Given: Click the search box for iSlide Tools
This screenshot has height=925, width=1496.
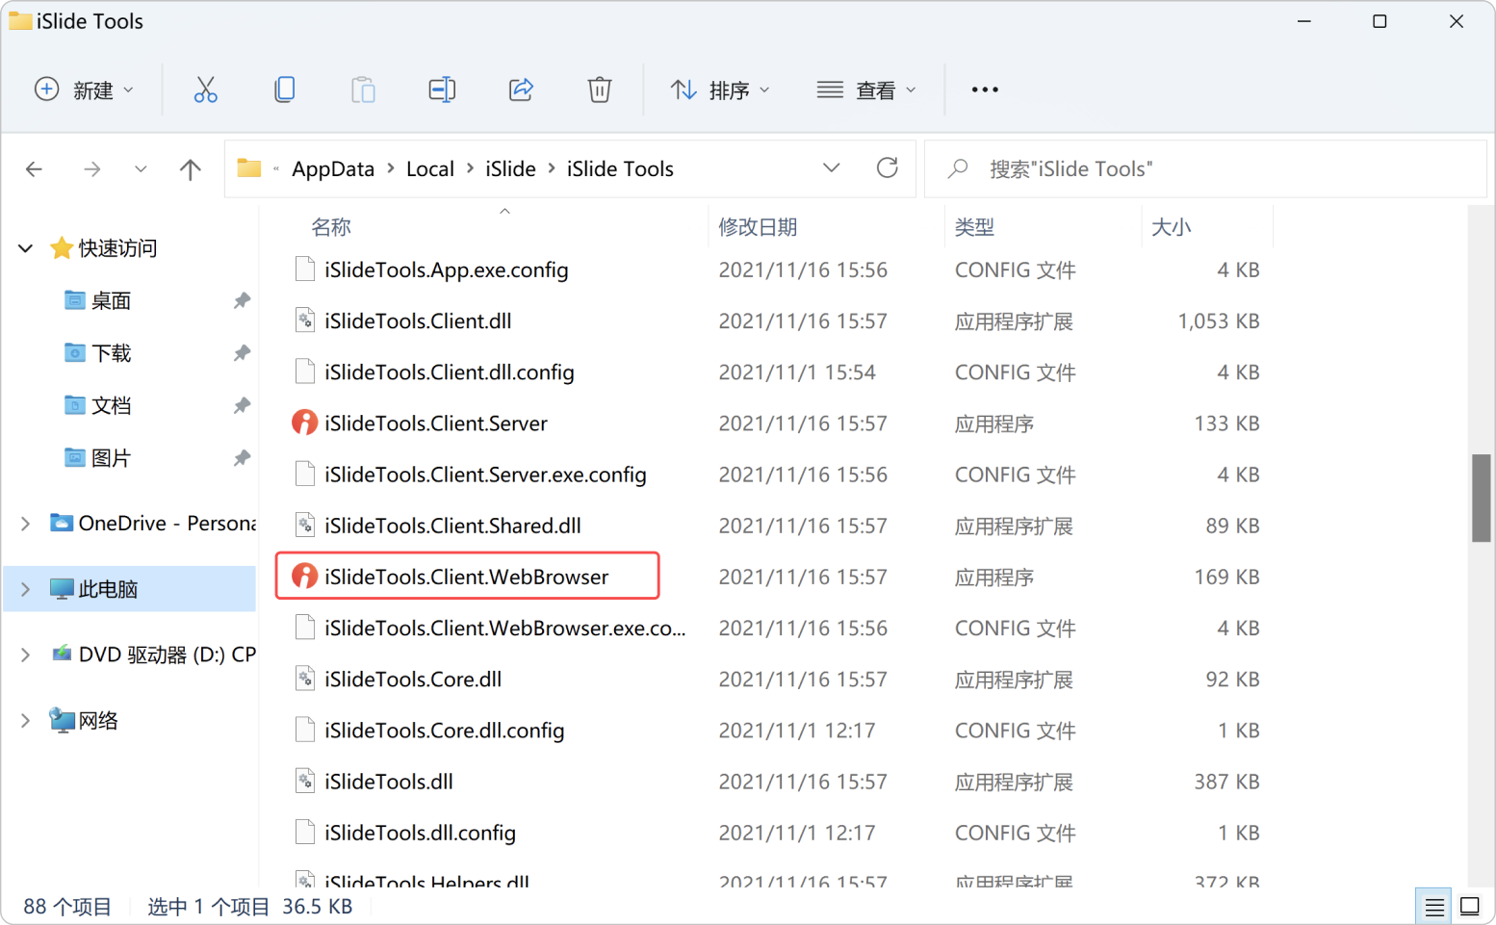Looking at the screenshot, I should pos(1205,169).
